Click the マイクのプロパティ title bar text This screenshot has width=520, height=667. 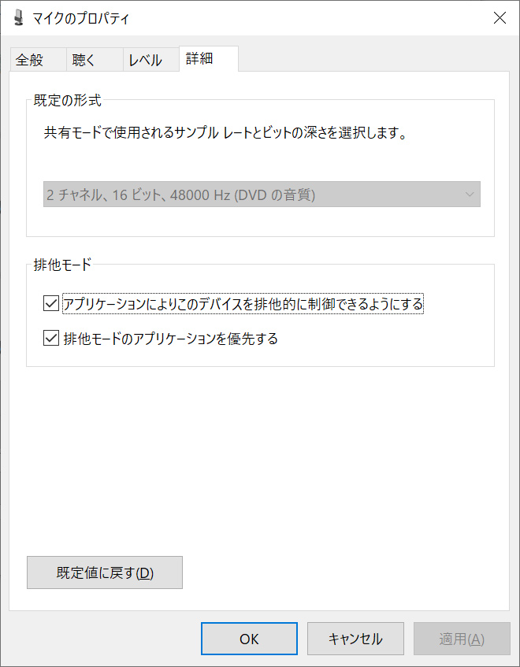(81, 18)
